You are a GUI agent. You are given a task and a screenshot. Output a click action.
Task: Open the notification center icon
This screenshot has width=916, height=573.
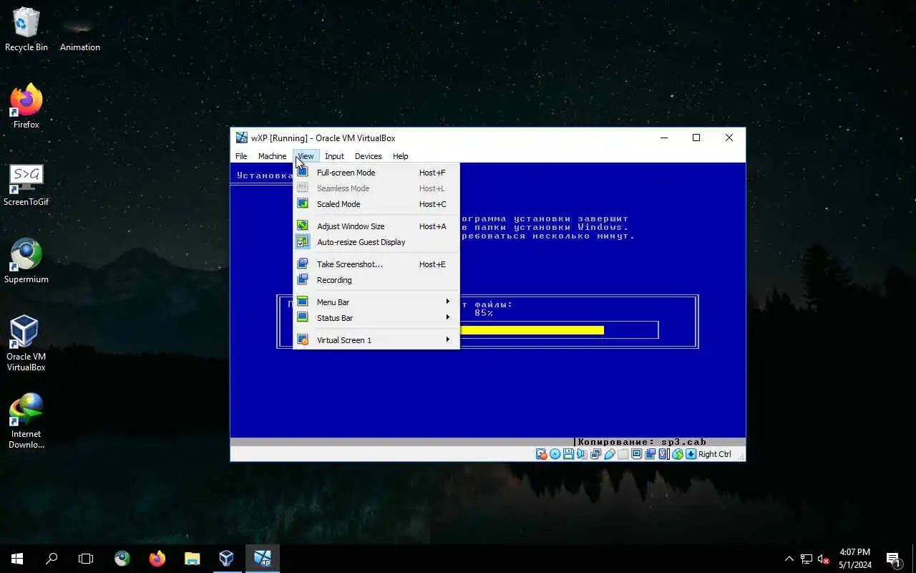pos(894,559)
